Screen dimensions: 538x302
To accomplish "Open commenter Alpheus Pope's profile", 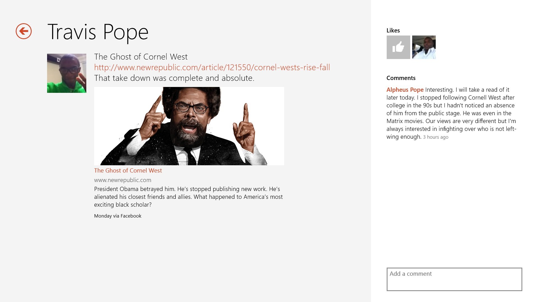I will point(405,90).
